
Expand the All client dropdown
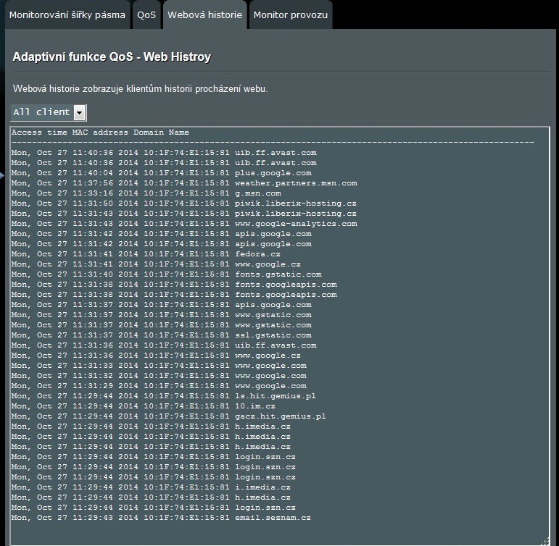(49, 112)
